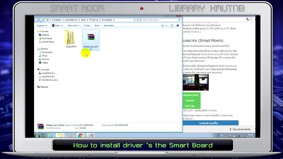This screenshot has width=283, height=159.
Task: Click IT-Service breadcrumb segment
Action: [94, 20]
